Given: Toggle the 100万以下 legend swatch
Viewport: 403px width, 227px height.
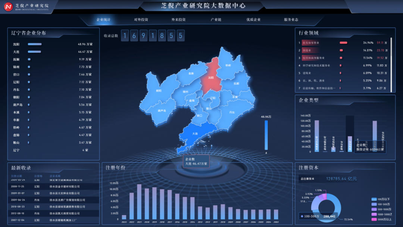Looking at the screenshot, I should tap(375, 200).
